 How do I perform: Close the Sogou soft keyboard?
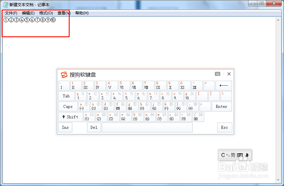229,74
